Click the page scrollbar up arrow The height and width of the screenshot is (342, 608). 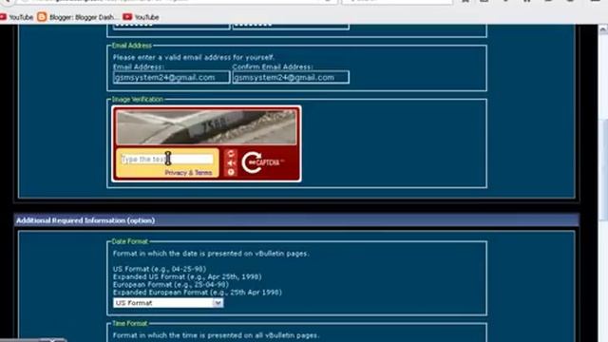pos(603,29)
